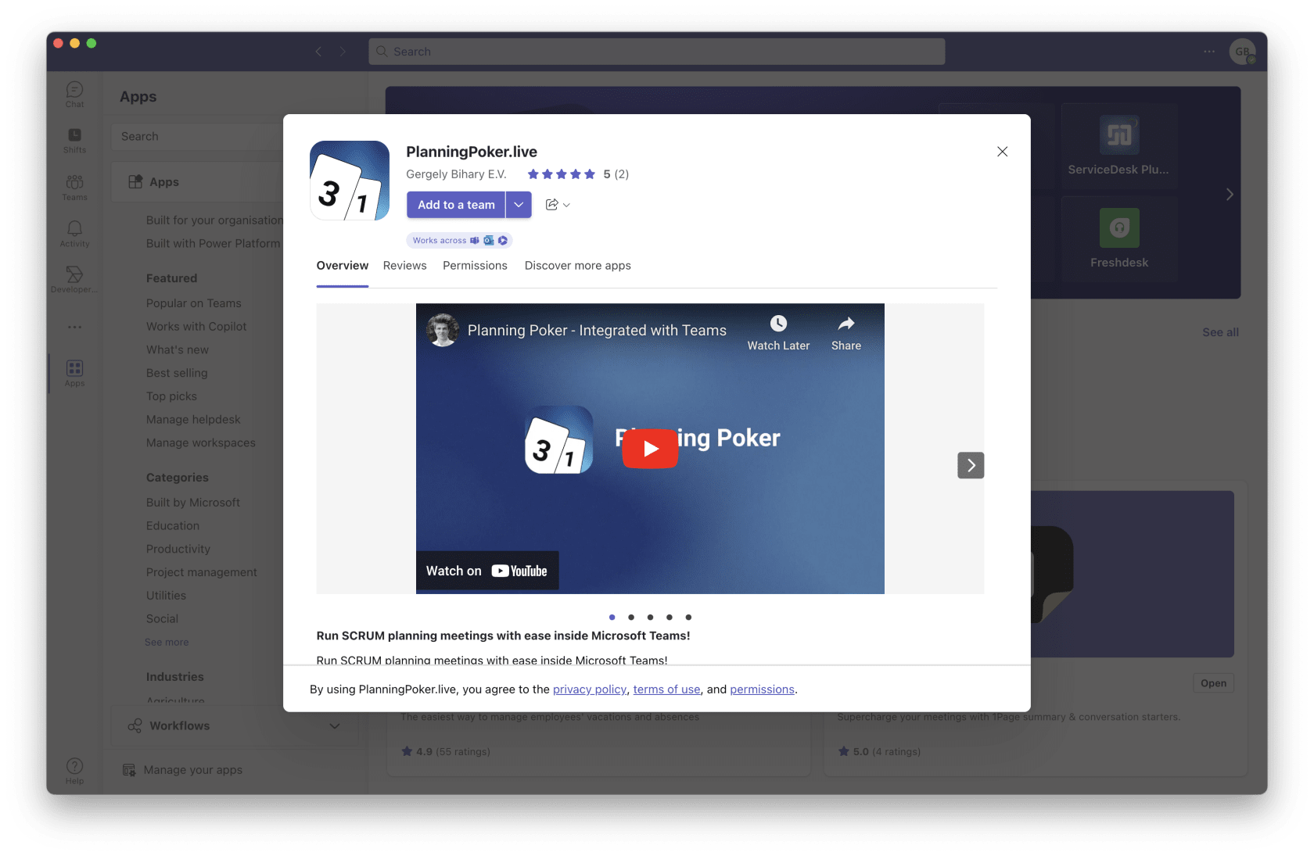The width and height of the screenshot is (1314, 856).
Task: Select Built with Power Platform
Action: point(213,244)
